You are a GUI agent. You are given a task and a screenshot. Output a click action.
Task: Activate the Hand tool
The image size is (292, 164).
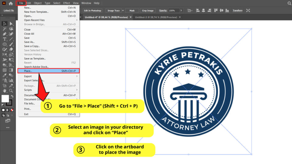point(5,91)
